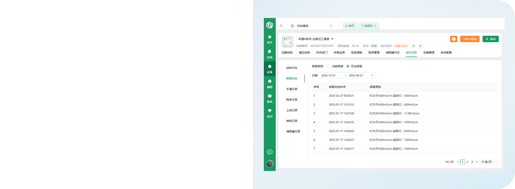This screenshot has height=189, width=515.
Task: Click alarm reason showing 实际EC 7.00mS/cm
Action: coord(394,140)
